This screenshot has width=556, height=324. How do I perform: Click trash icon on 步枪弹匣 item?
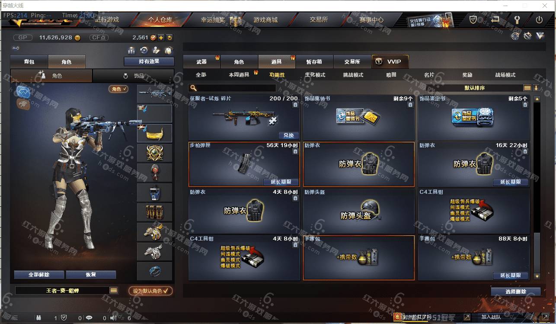click(x=295, y=151)
